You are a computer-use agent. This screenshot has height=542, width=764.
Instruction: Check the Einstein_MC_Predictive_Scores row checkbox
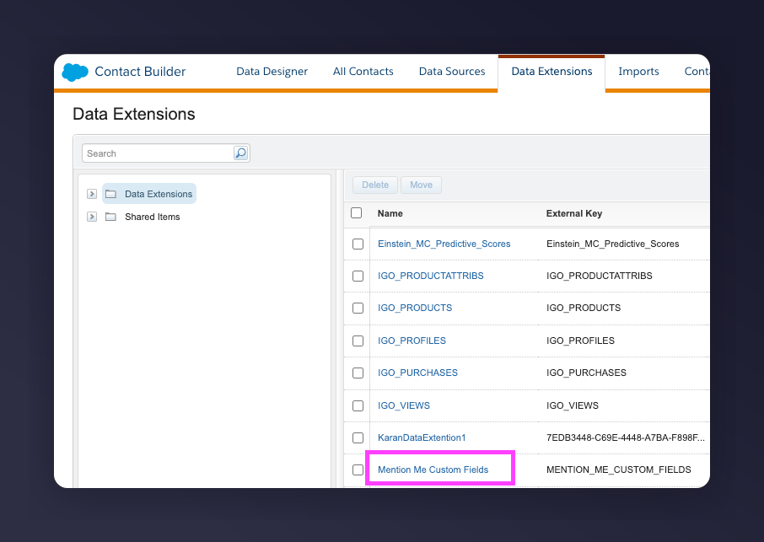coord(358,244)
